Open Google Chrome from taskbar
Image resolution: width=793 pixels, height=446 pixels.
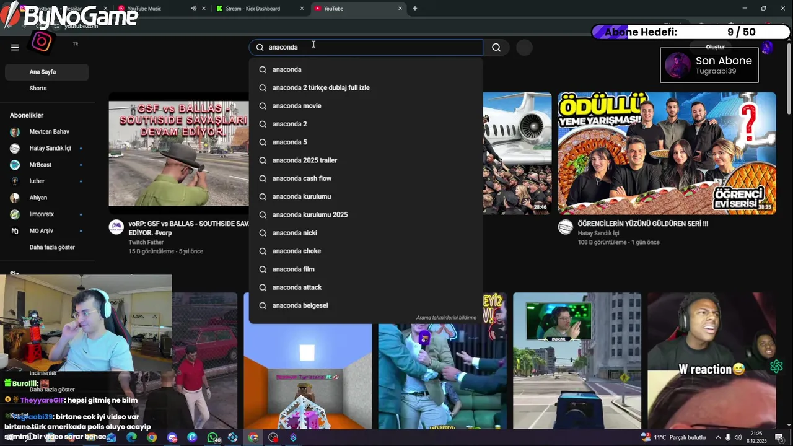pos(152,437)
